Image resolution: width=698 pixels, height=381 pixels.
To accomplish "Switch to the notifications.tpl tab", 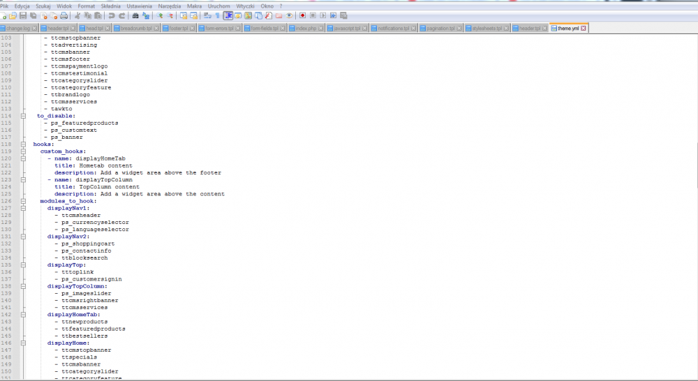I will coord(393,28).
